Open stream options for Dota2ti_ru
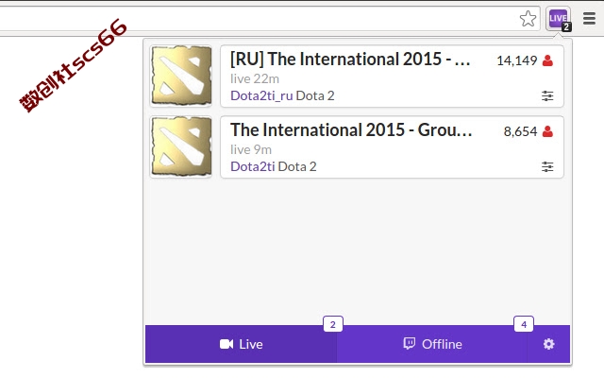604x378 pixels. (547, 95)
